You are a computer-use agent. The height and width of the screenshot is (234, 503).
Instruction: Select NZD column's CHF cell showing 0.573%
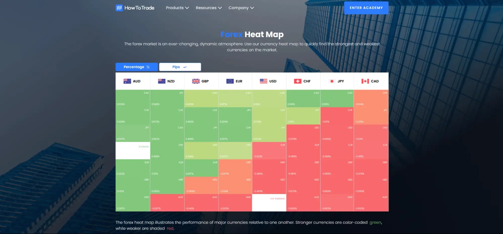167,116
